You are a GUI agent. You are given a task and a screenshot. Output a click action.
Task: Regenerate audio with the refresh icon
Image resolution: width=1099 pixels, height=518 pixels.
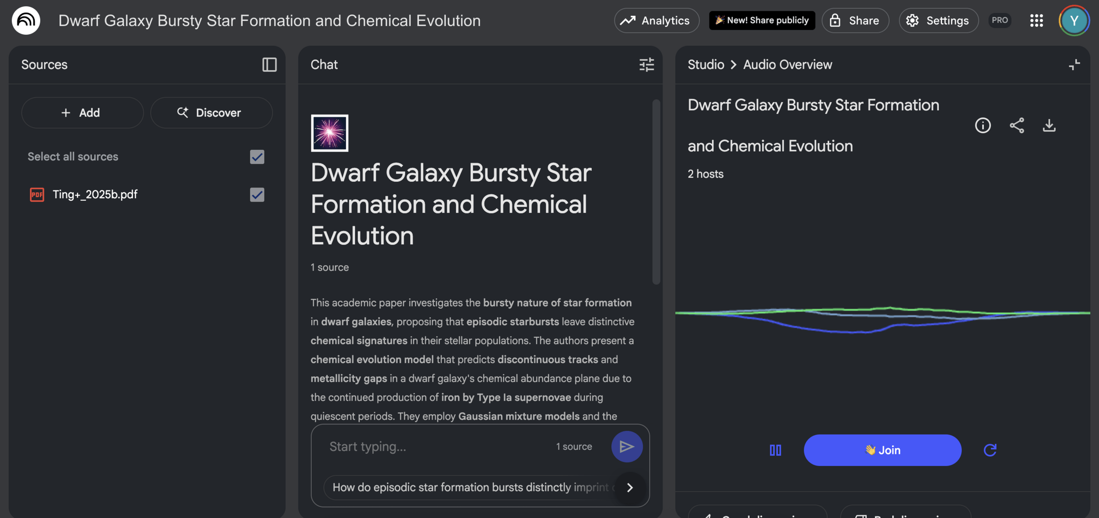pyautogui.click(x=990, y=450)
